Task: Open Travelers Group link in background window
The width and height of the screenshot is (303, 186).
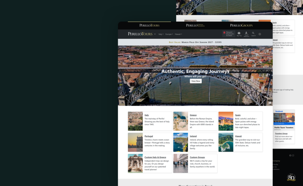Action: tap(281, 133)
